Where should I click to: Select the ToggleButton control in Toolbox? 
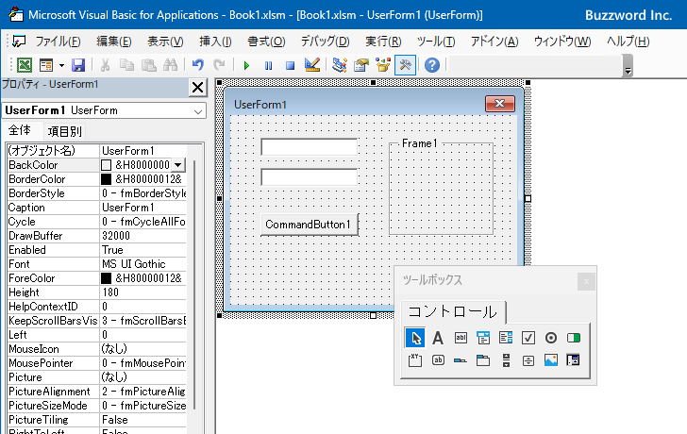(574, 338)
